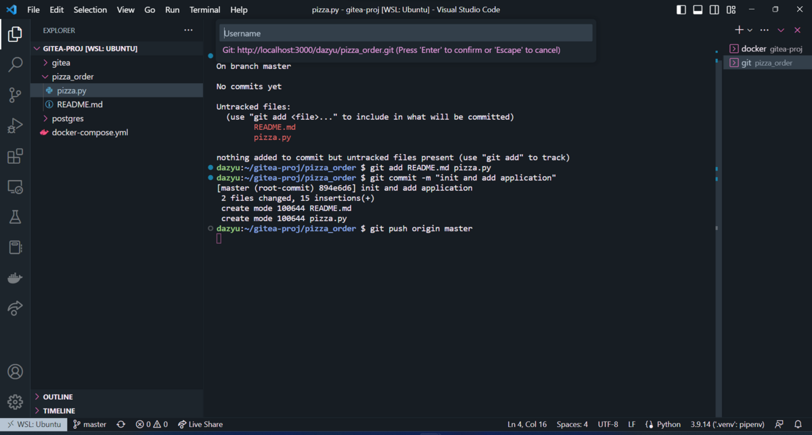Open docker-compose.yml file

(117, 133)
